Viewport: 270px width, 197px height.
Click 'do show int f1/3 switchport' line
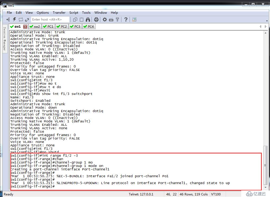click(x=51, y=94)
